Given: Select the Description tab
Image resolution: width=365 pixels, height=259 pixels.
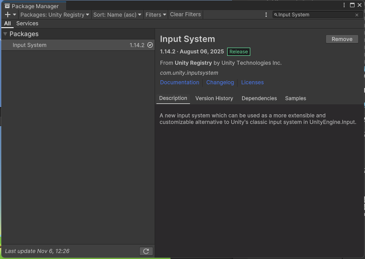Looking at the screenshot, I should (173, 98).
